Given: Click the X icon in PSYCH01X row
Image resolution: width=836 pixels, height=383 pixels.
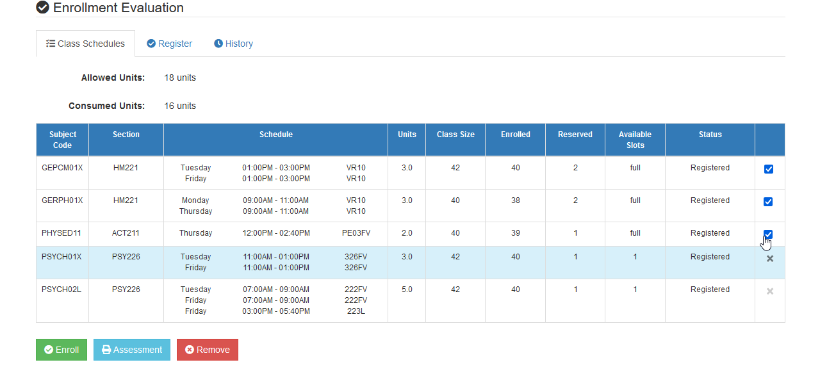Looking at the screenshot, I should (770, 259).
